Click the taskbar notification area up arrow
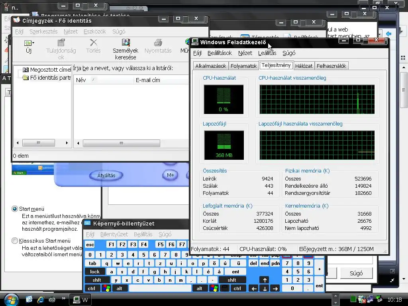This screenshot has height=306, width=408. (335, 296)
